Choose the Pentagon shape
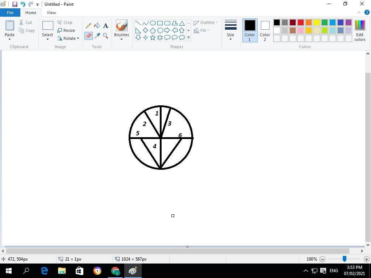Viewport: 371px width, 278px height. coord(153,30)
